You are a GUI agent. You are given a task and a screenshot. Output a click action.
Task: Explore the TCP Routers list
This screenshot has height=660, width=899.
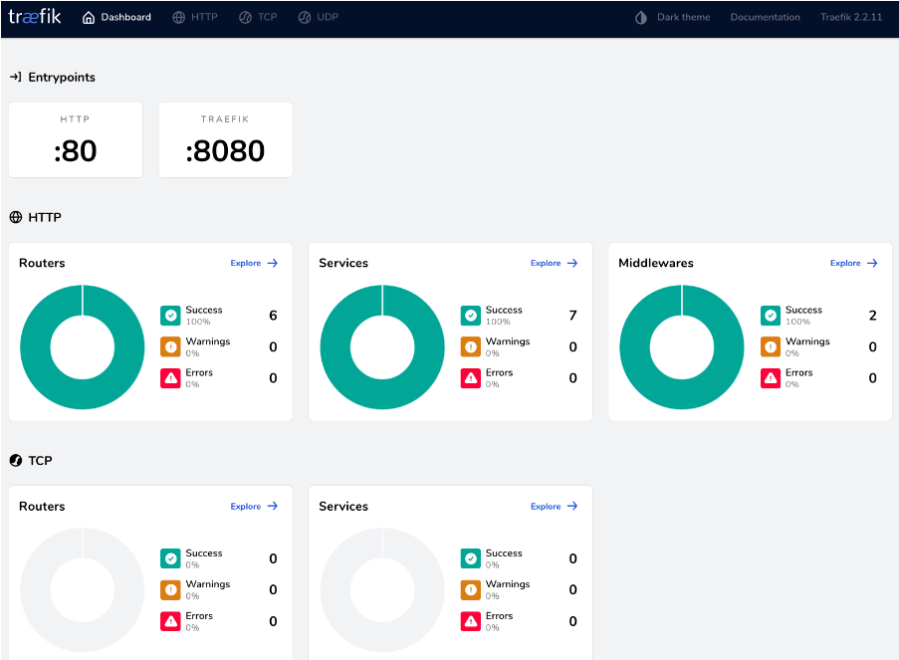click(254, 506)
